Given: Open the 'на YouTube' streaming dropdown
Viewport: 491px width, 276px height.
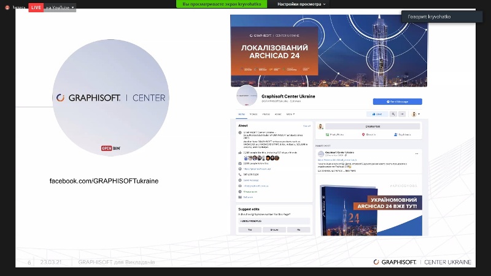Looking at the screenshot, I should point(60,7).
